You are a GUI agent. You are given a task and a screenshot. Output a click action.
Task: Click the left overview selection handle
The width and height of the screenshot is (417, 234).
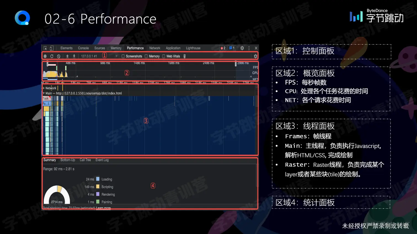pos(47,64)
